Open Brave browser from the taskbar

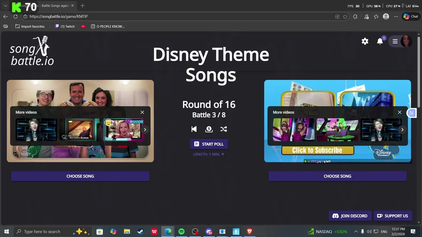pyautogui.click(x=250, y=231)
